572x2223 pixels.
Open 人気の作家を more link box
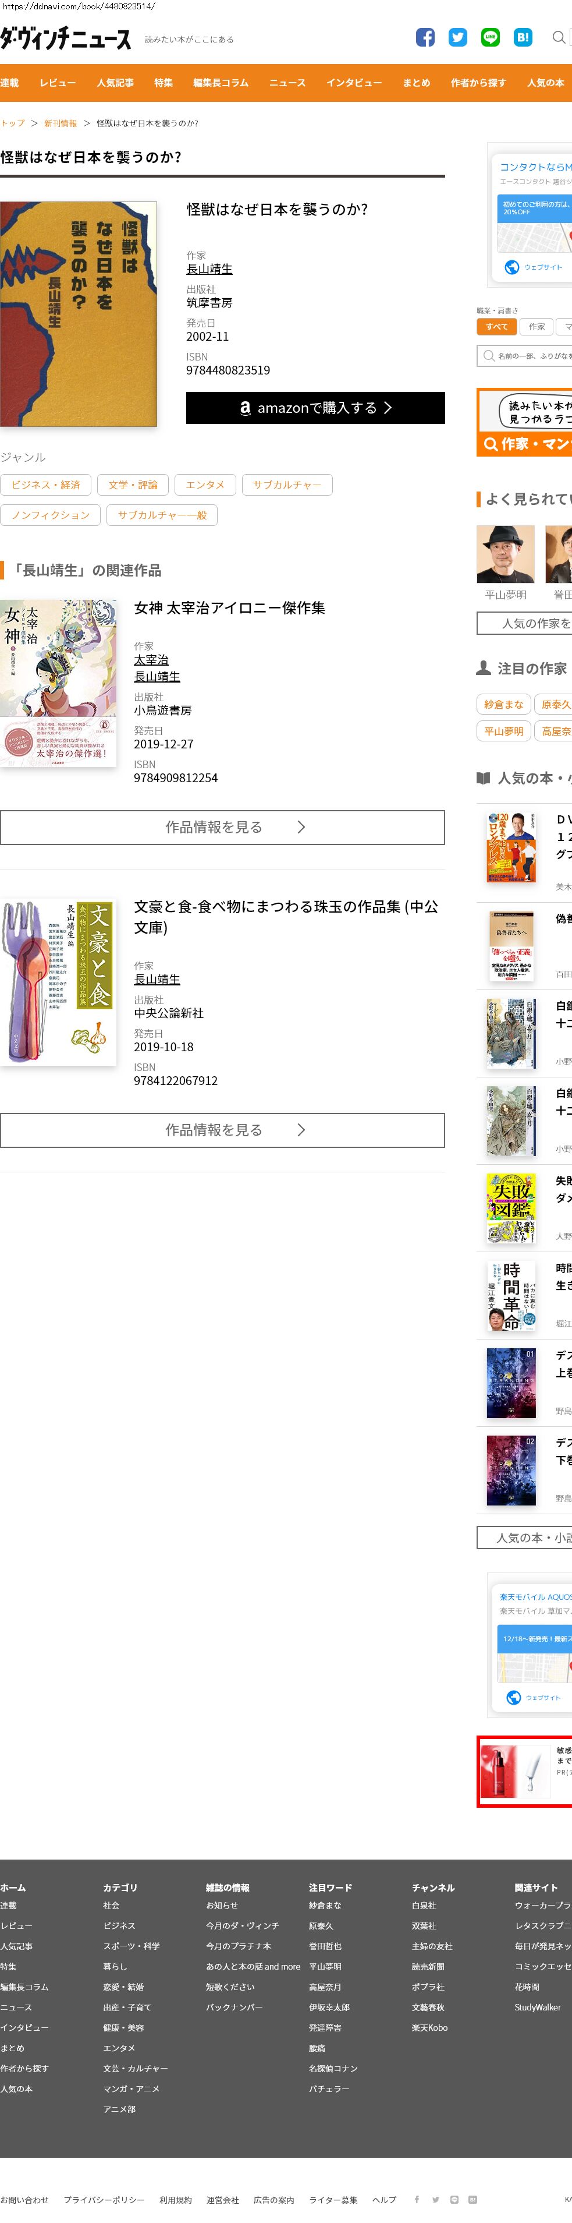click(524, 623)
